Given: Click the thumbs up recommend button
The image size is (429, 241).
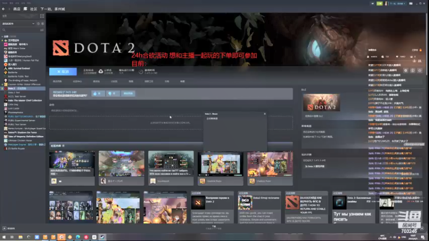Looking at the screenshot, I should coord(98,93).
